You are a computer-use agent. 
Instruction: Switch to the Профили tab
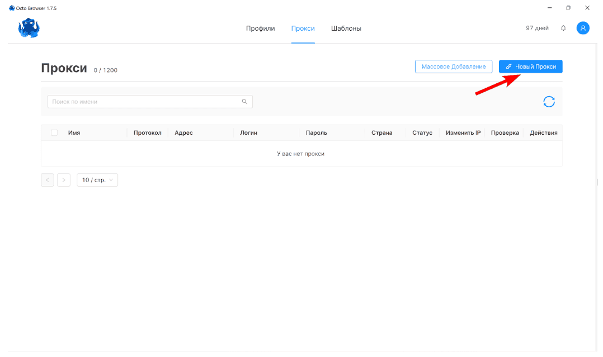[260, 28]
